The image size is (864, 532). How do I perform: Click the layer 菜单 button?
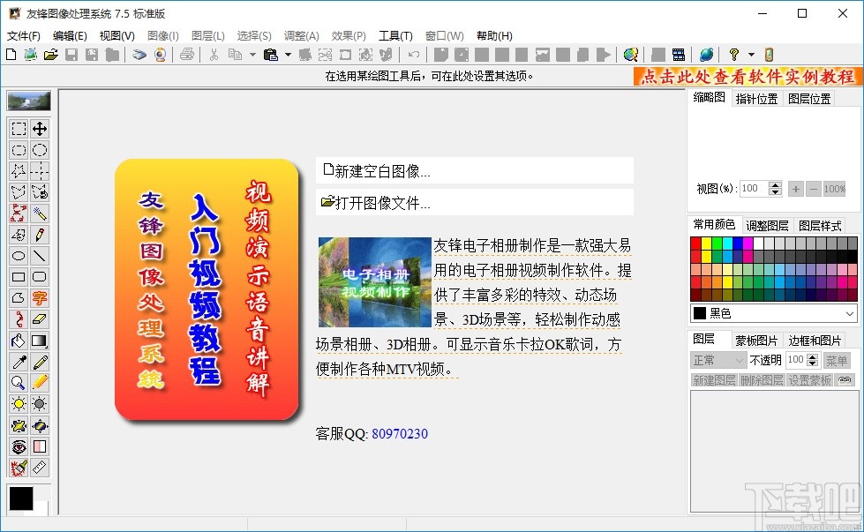(837, 360)
